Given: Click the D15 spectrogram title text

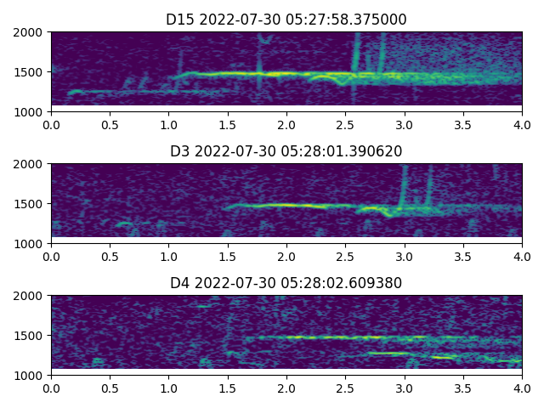Looking at the screenshot, I should [286, 20].
